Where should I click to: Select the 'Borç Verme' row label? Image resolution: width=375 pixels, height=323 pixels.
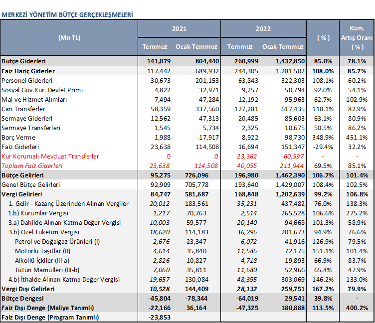pyautogui.click(x=18, y=138)
